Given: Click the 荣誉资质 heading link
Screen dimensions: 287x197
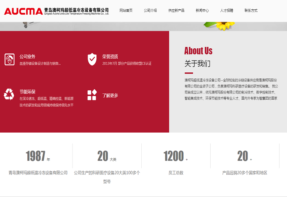Looking at the screenshot, I should (110, 57).
